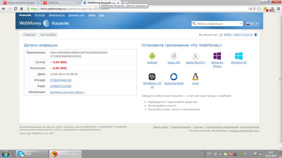Open the помощь footer link
282x158 pixels.
coord(198,127)
